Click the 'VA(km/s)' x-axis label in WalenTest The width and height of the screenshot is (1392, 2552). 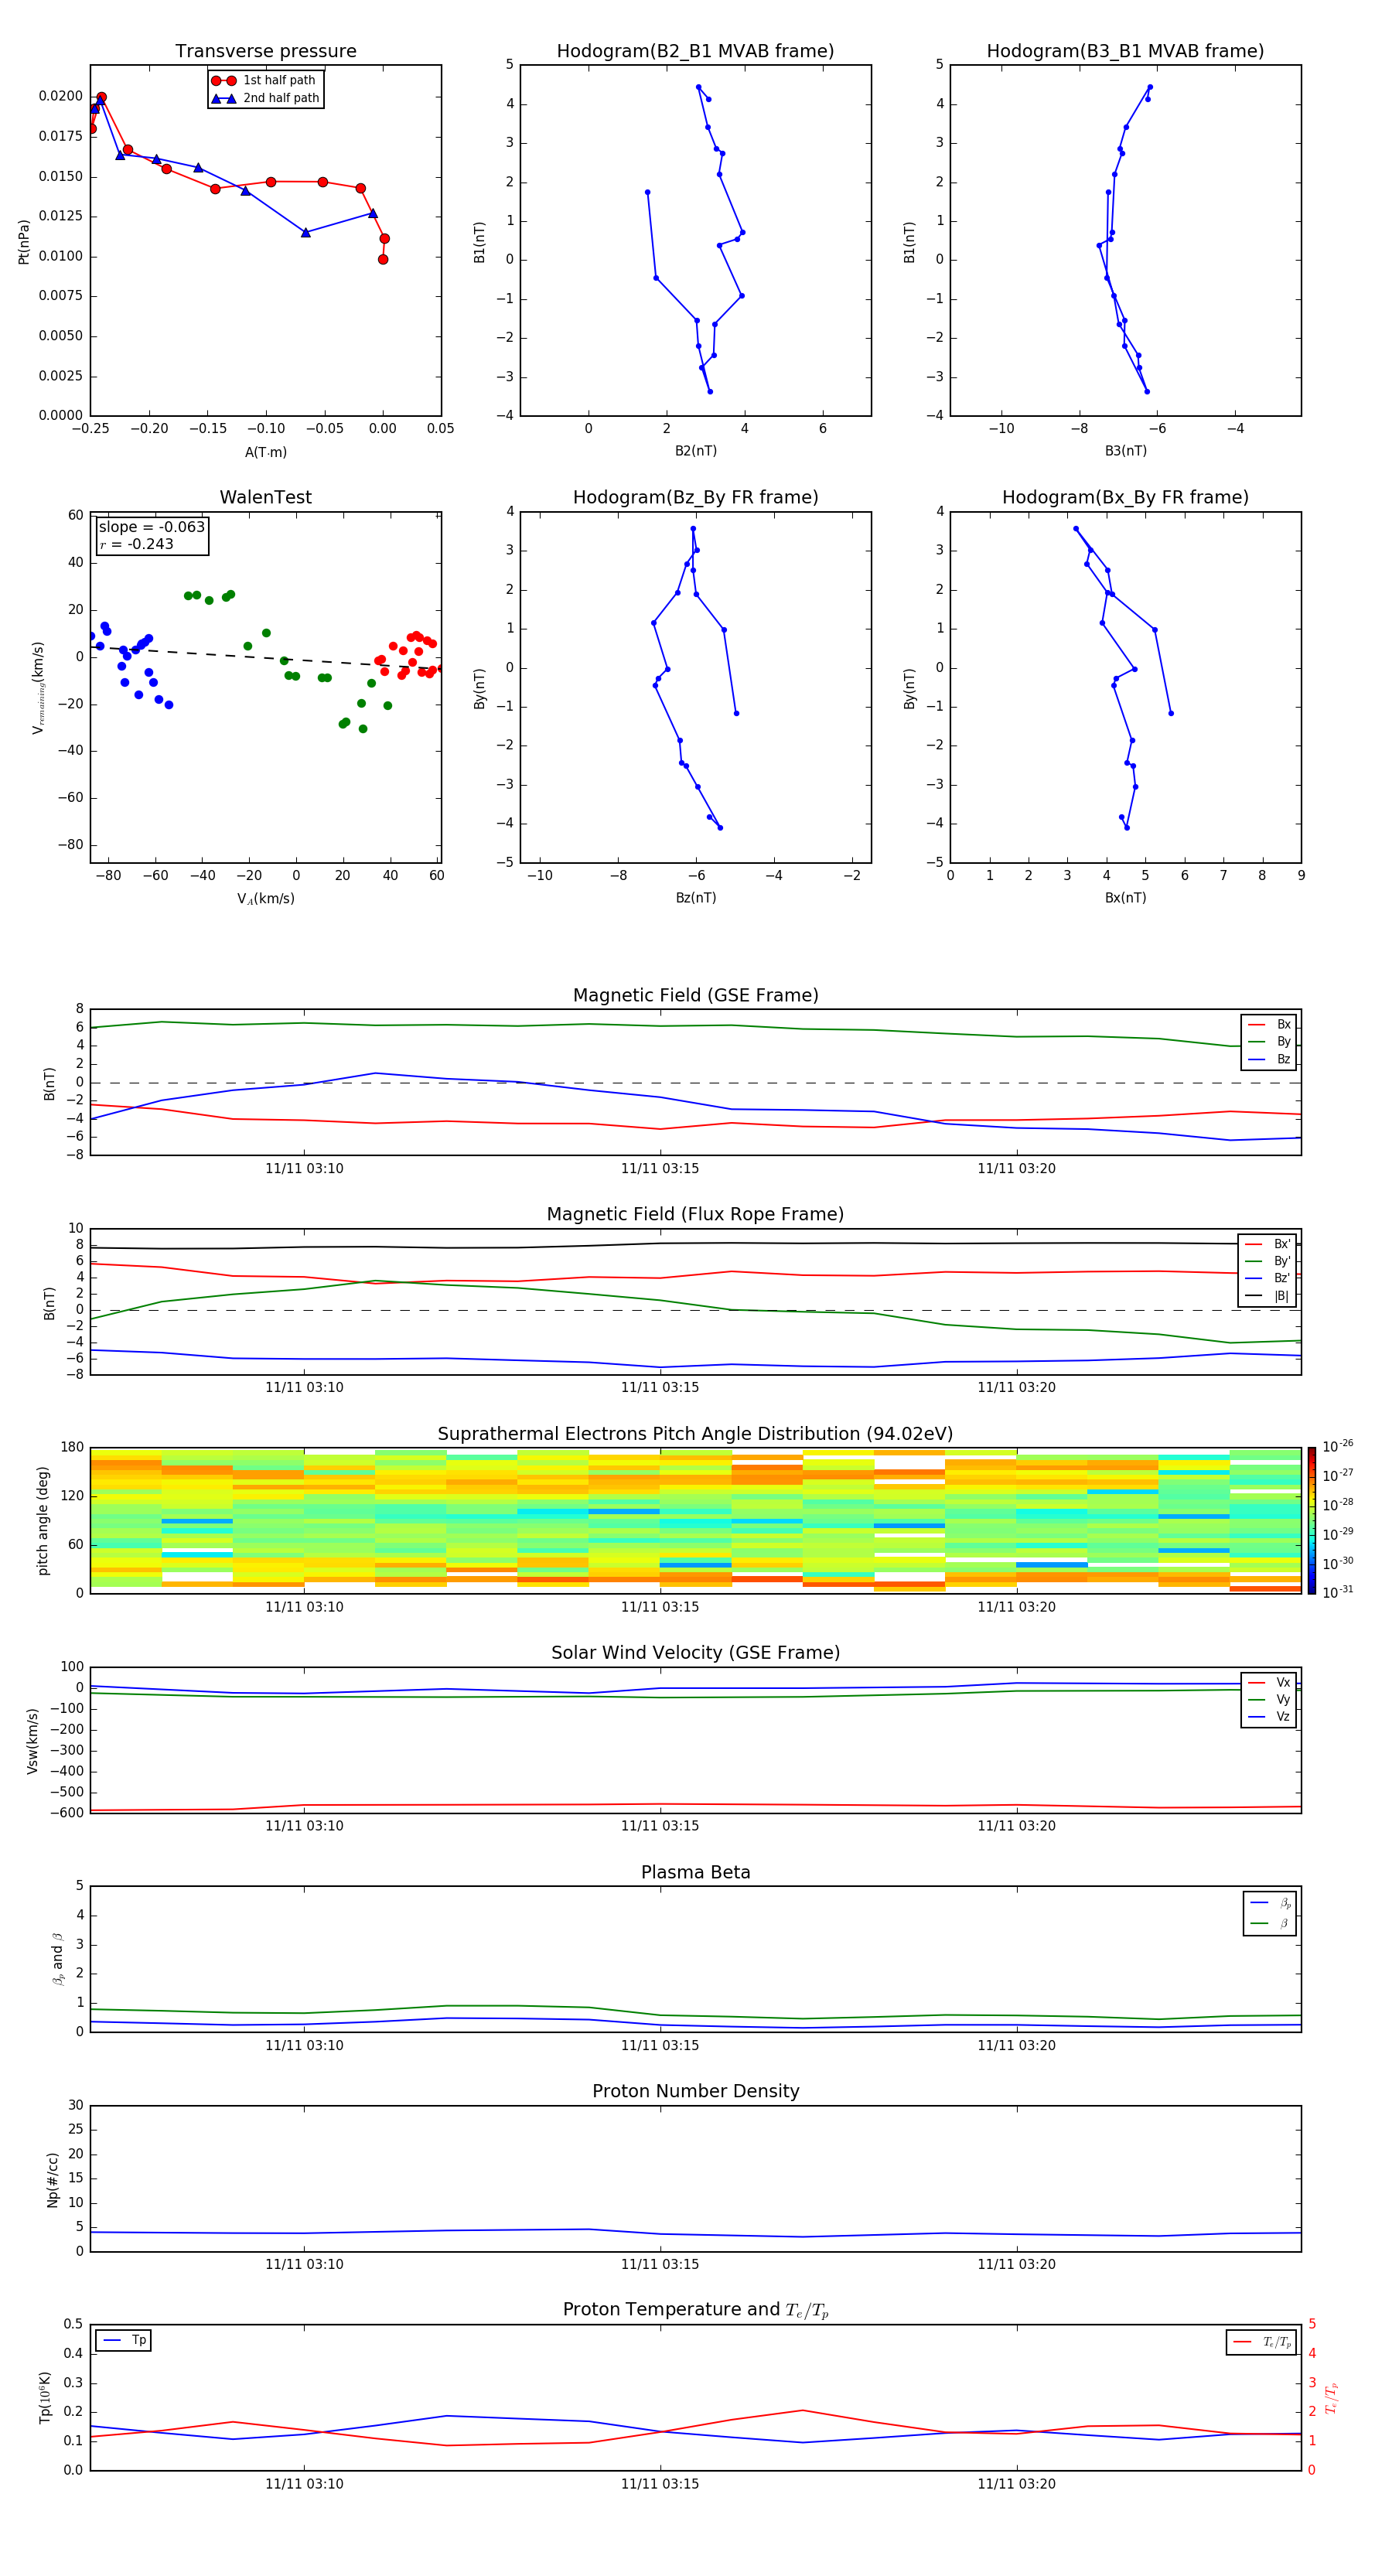tap(265, 899)
